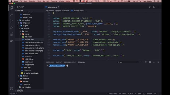Open the editor More Actions menu
Image resolution: width=170 pixels, height=95 pixels.
(x=158, y=7)
